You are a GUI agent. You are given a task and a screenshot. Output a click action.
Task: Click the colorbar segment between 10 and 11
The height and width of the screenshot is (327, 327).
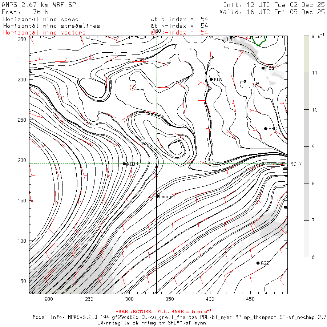[x=306, y=91]
